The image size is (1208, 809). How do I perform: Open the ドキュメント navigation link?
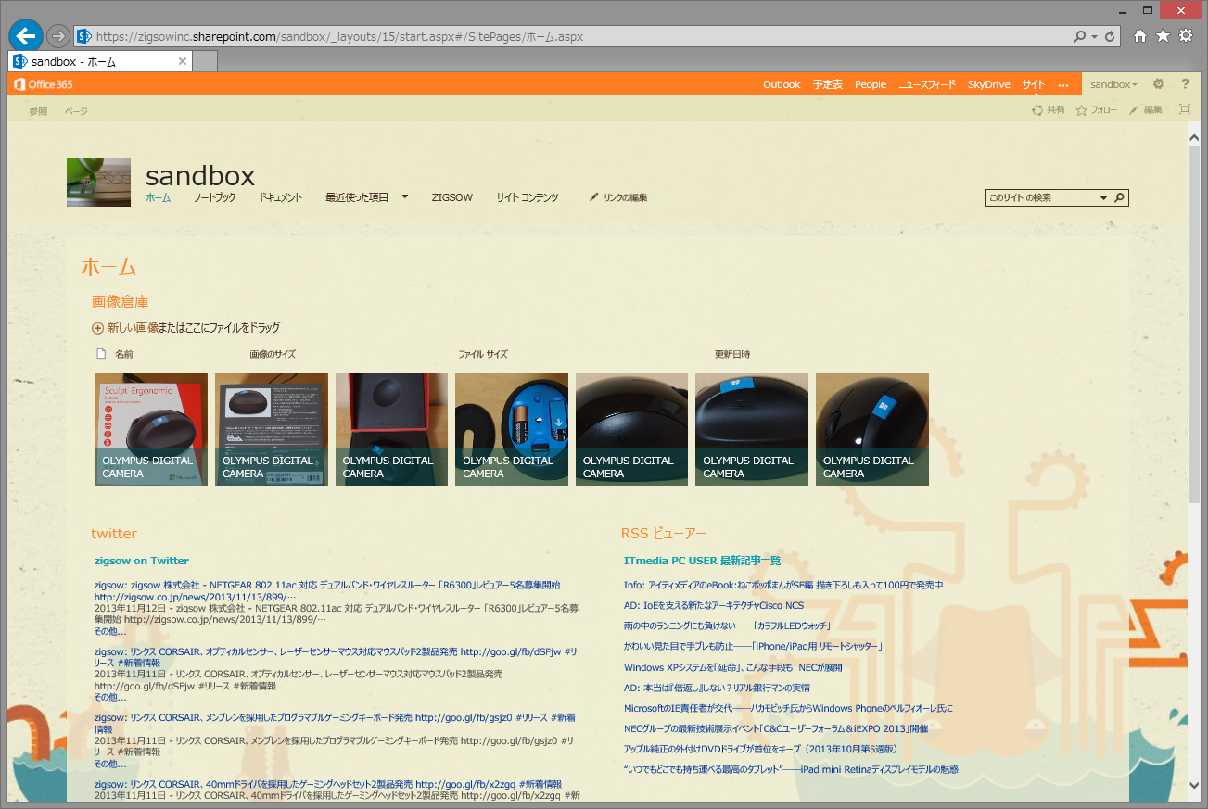[x=281, y=197]
